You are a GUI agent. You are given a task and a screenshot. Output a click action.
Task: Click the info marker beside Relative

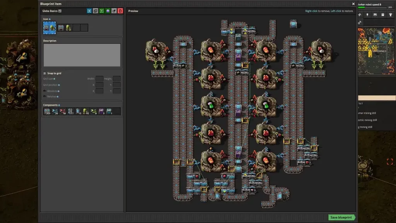click(58, 97)
